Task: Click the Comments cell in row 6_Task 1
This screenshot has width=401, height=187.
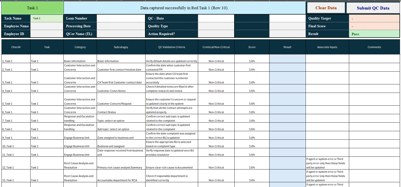Action: [374, 110]
